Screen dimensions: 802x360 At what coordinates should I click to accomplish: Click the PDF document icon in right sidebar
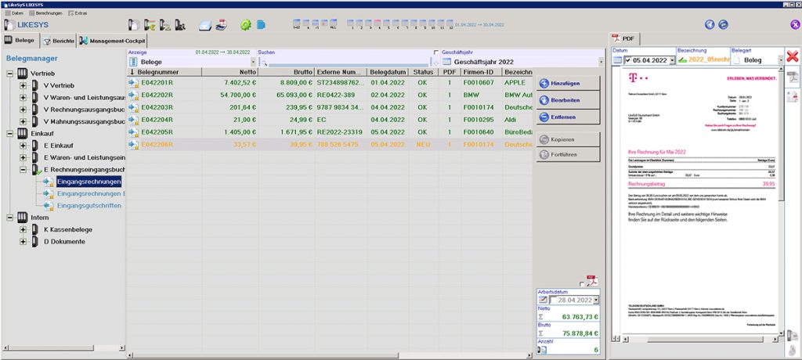coord(792,77)
